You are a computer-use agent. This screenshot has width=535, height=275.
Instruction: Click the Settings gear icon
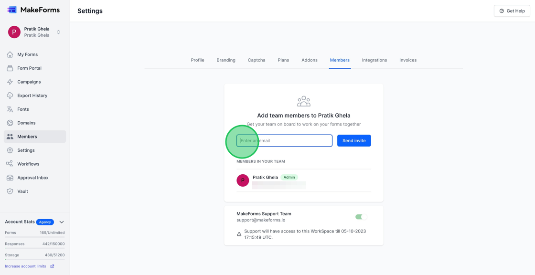click(10, 150)
